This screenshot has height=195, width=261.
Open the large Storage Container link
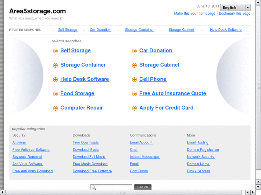[83, 65]
